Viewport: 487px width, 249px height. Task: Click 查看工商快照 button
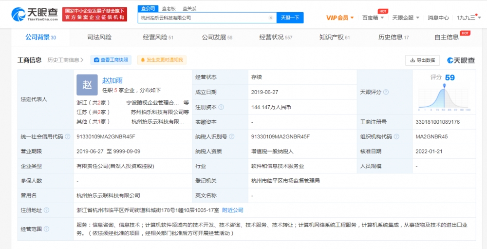(111, 60)
